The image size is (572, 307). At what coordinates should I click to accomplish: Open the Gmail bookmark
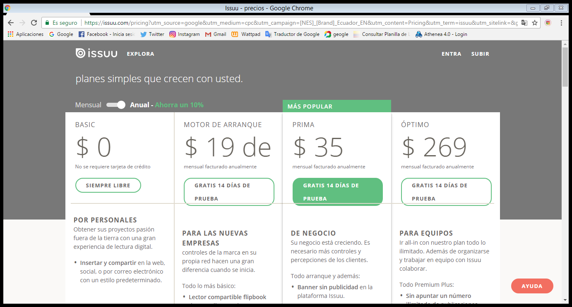point(216,34)
